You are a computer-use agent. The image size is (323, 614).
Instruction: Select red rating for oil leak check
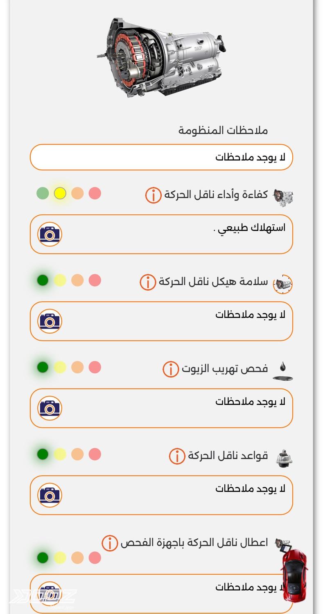click(95, 367)
